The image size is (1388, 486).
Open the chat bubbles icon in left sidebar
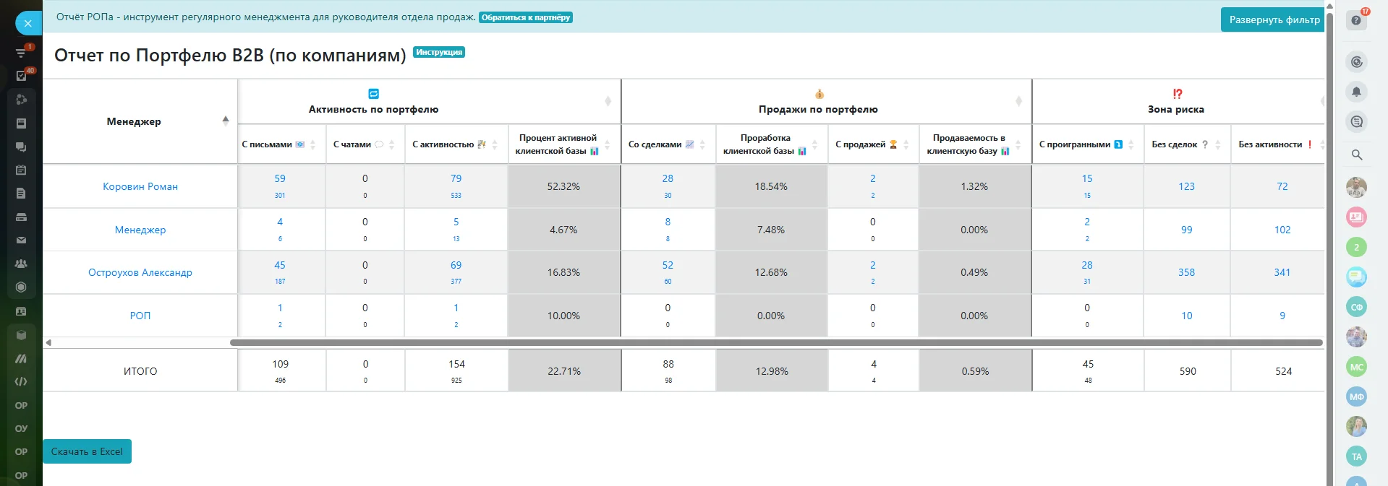21,147
